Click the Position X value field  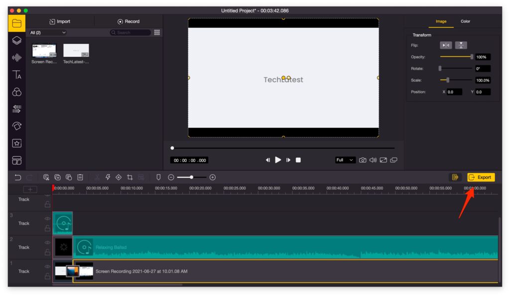click(454, 92)
